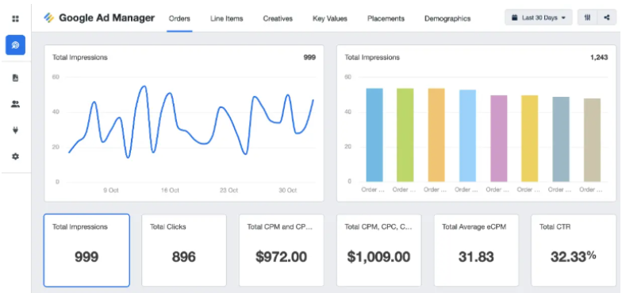Click the calendar icon in date selector
Viewport: 622px width, 293px height.
(x=514, y=17)
